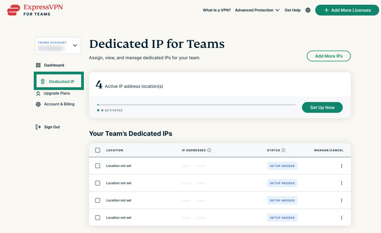Click the Your Team's Dedicated IPs heading
381x233 pixels.
131,134
